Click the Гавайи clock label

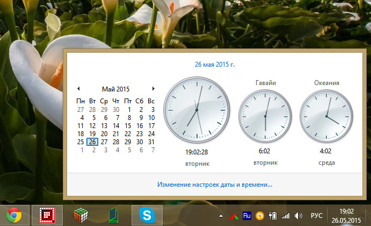point(265,83)
